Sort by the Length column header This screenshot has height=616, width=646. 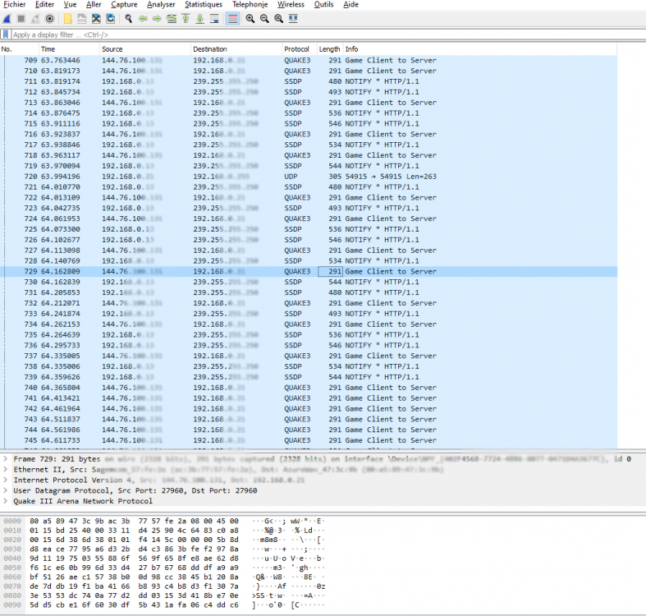point(329,49)
